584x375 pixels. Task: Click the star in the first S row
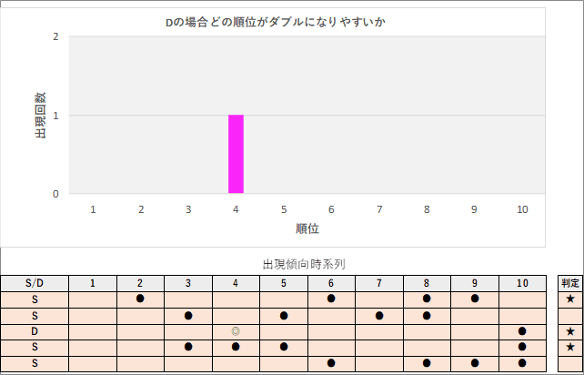point(570,299)
